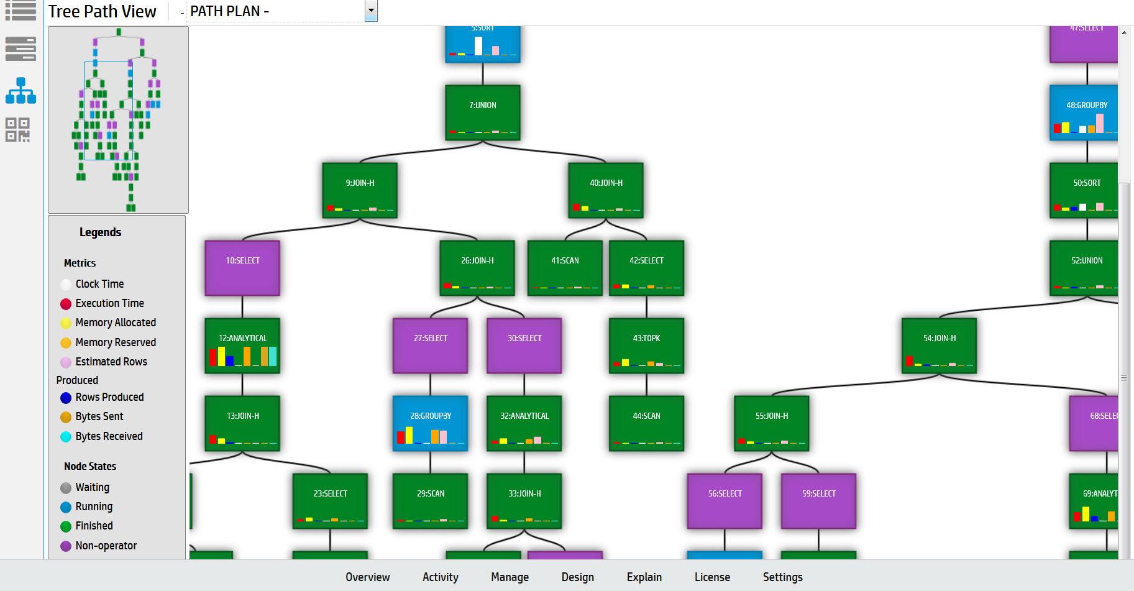The image size is (1134, 591).
Task: Click the list view icon in sidebar
Action: [21, 11]
